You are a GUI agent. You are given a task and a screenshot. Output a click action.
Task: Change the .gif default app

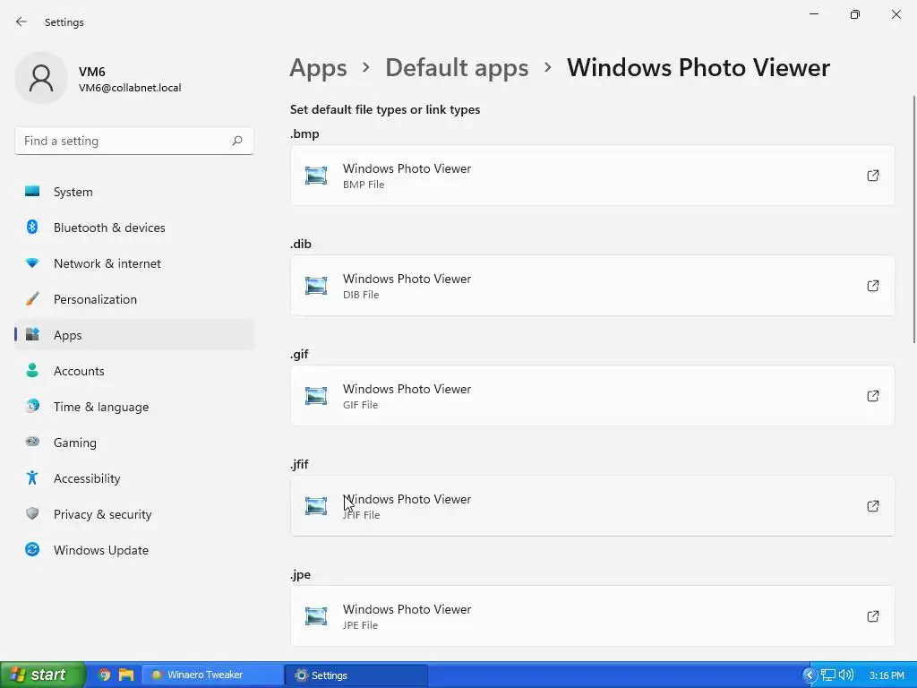click(593, 395)
